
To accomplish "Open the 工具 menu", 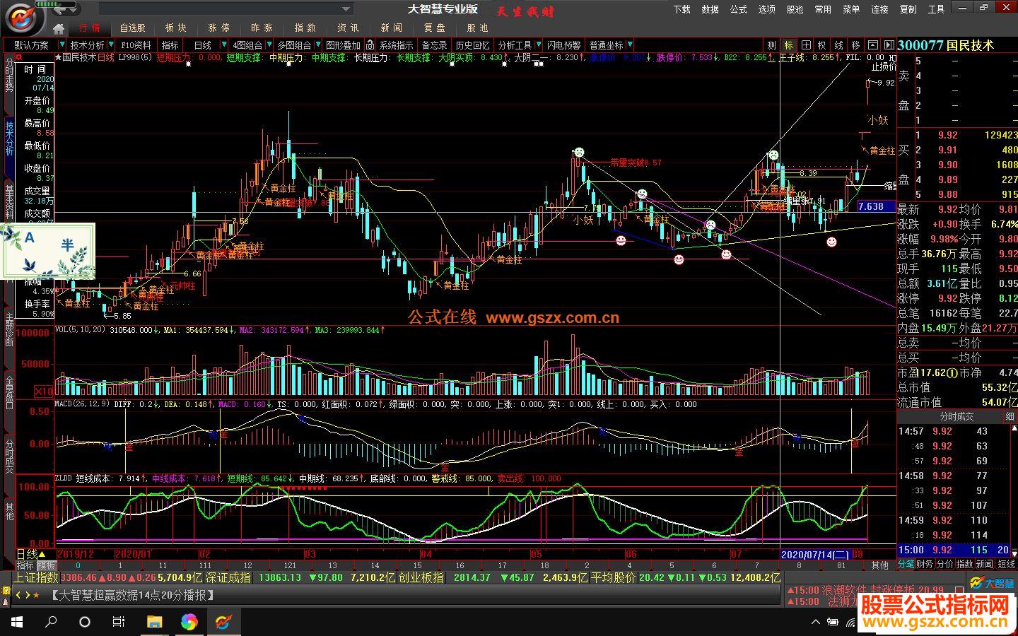I will click(x=937, y=9).
